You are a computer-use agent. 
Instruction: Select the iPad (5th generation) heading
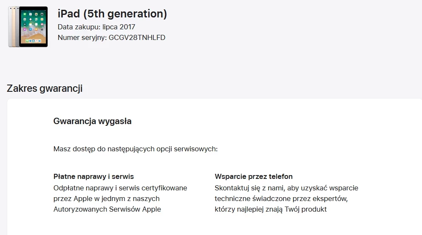[112, 14]
